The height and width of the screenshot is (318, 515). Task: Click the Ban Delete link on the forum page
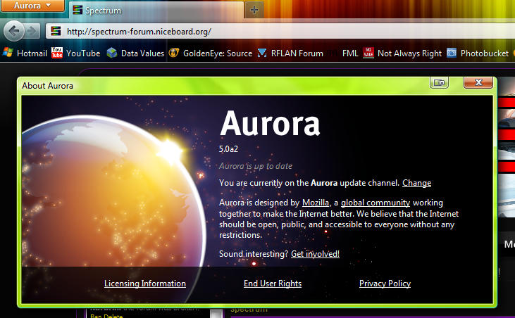106,316
